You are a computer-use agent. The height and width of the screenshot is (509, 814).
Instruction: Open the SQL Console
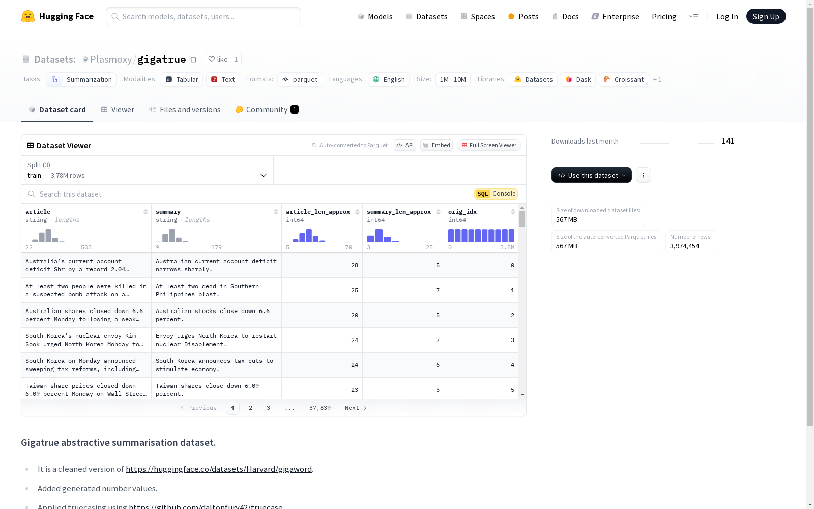click(x=496, y=194)
